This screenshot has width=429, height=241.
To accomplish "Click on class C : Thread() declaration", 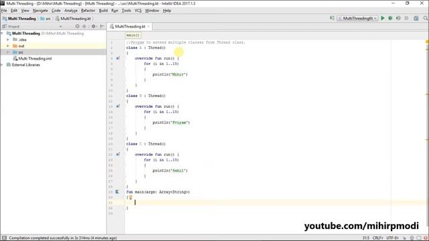I will click(146, 144).
